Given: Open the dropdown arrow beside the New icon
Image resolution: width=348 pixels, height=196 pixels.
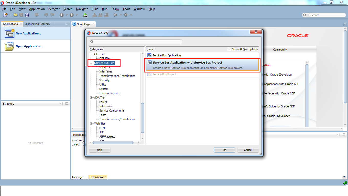Looking at the screenshot, I should 10,15.
